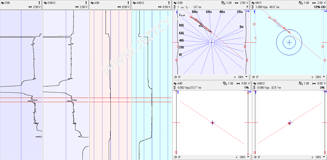Click the rotation icon under the D90 Lissajous
Viewport: 327px width, 160px height.
[x=175, y=77]
